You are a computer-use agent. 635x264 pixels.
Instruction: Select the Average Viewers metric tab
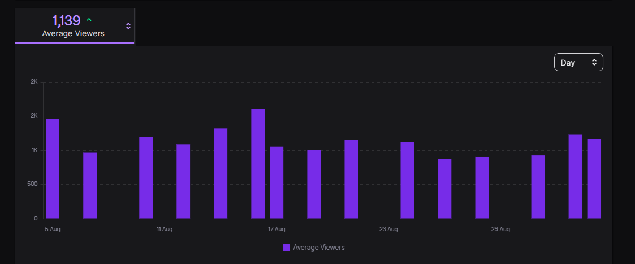pos(75,26)
